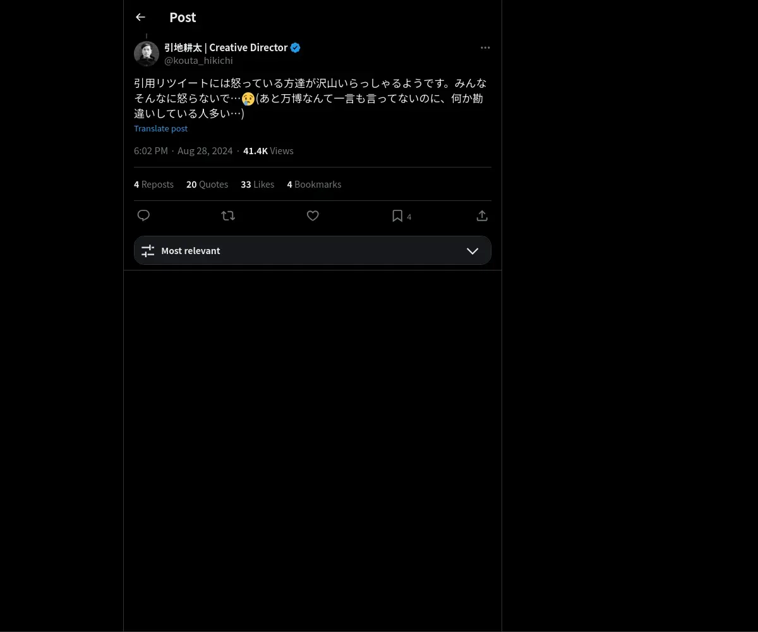Open the reply speech bubble icon
The width and height of the screenshot is (758, 632).
coord(143,216)
